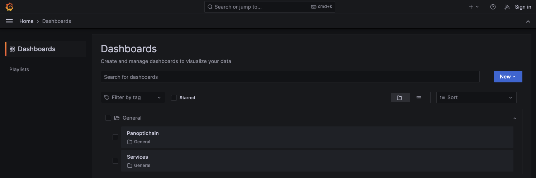Focus the Search for dashboards field
This screenshot has height=178, width=536.
[290, 77]
